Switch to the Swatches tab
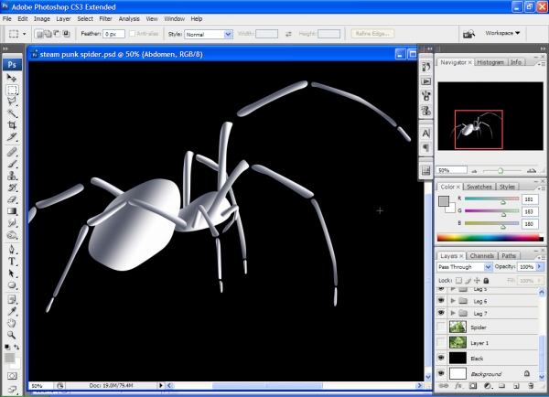Screen dimensions: 549x397 pyautogui.click(x=479, y=187)
